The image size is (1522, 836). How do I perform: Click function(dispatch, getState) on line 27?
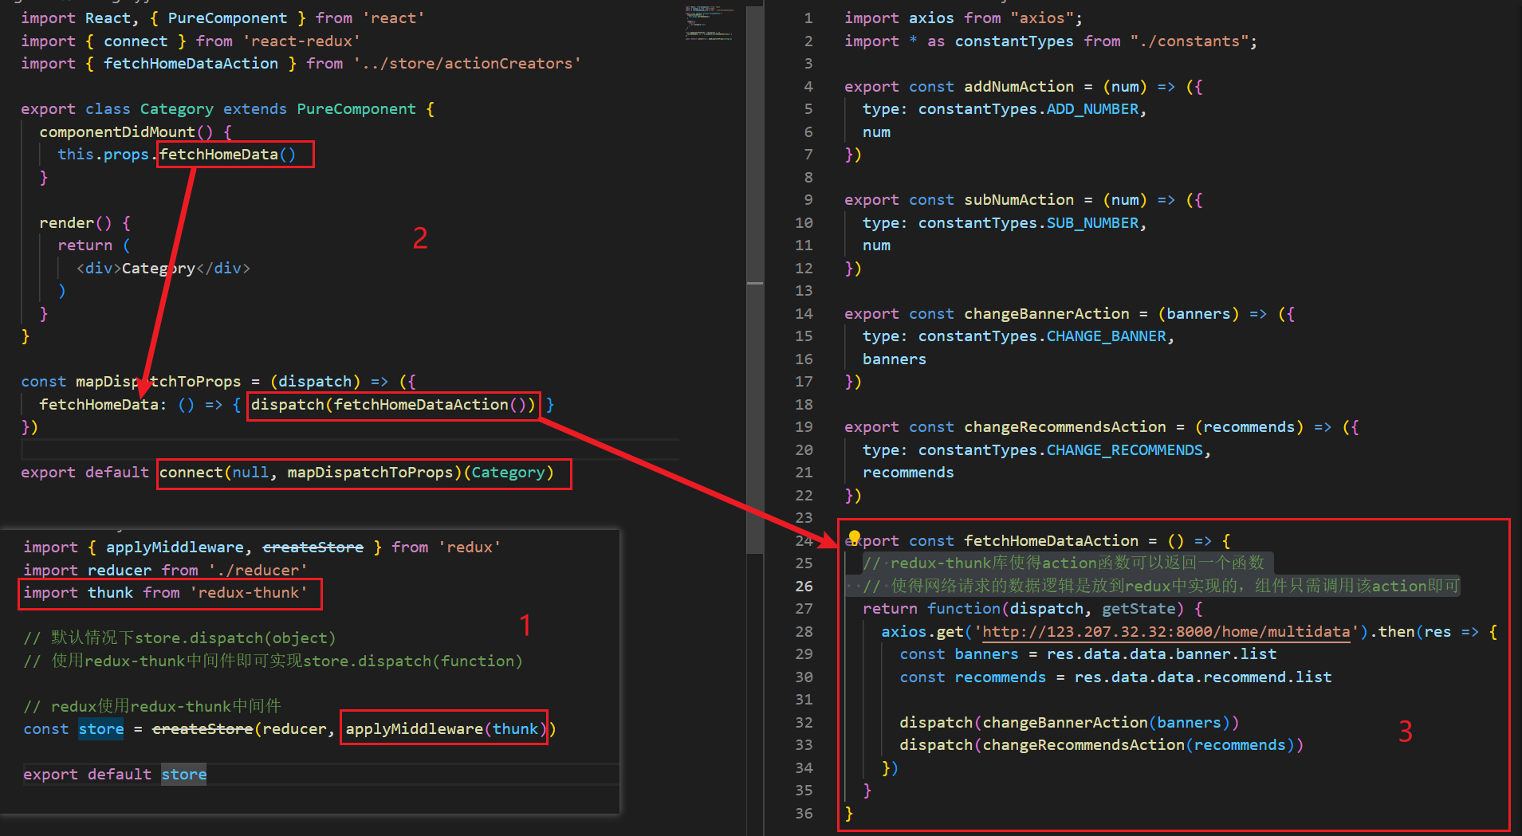pos(1056,609)
